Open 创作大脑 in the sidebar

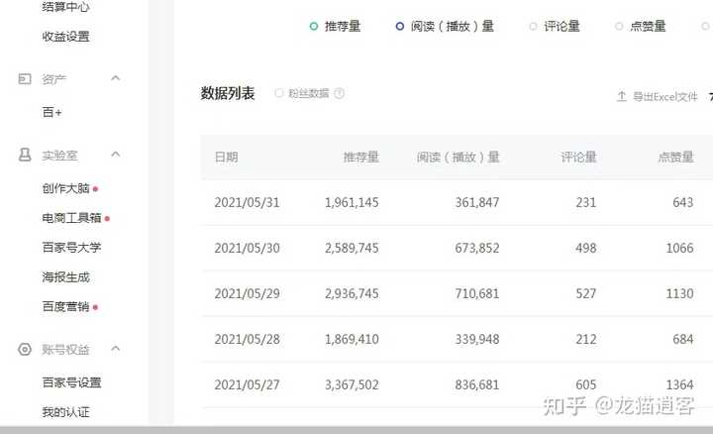coord(65,188)
